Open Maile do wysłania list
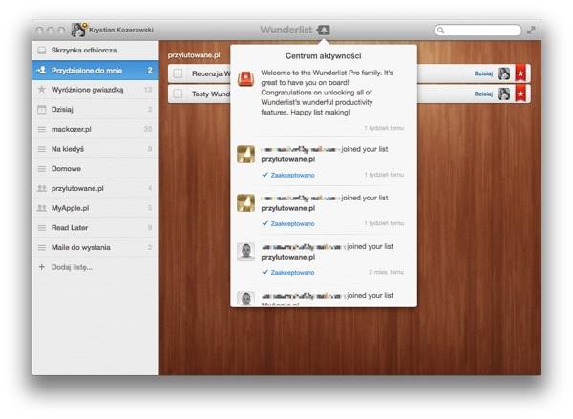The width and height of the screenshot is (573, 419). (95, 247)
